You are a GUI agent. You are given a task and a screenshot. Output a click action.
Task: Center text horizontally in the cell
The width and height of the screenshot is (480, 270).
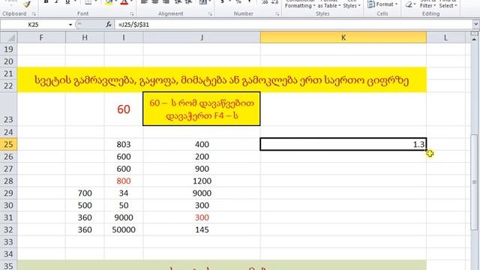pyautogui.click(x=155, y=1)
